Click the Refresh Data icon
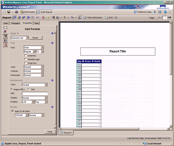This screenshot has width=174, height=146. pyautogui.click(x=136, y=12)
